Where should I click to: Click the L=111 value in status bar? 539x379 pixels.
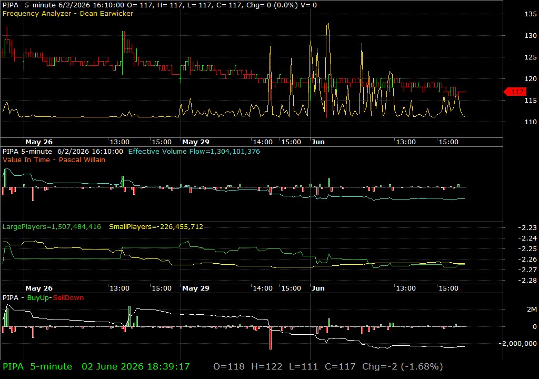pyautogui.click(x=304, y=366)
